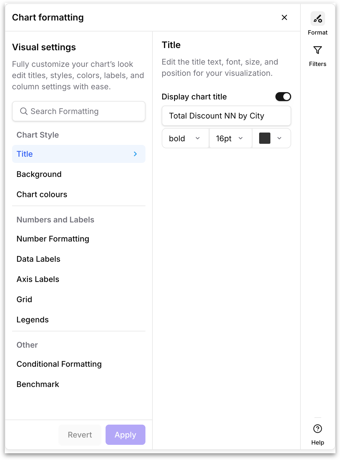Open the bold font weight dropdown
The width and height of the screenshot is (340, 460).
[185, 138]
